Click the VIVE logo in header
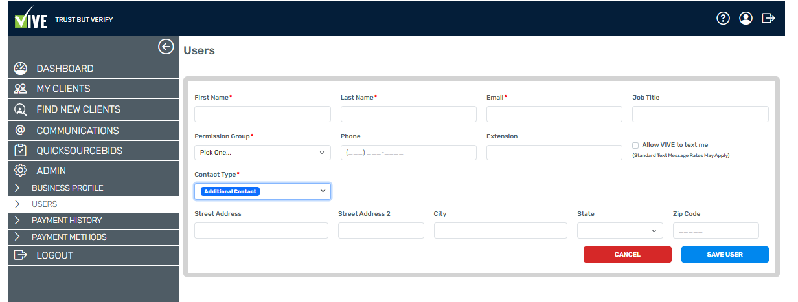The image size is (798, 302). click(30, 18)
